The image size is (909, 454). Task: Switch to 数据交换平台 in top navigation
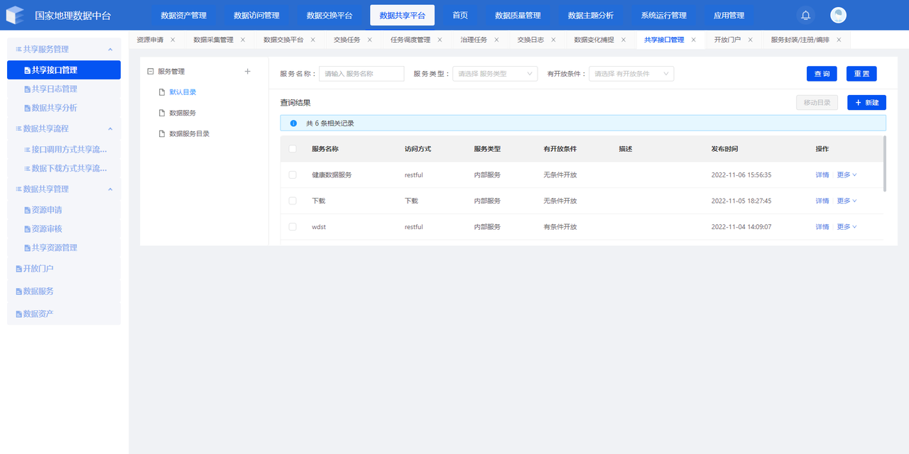tap(329, 16)
